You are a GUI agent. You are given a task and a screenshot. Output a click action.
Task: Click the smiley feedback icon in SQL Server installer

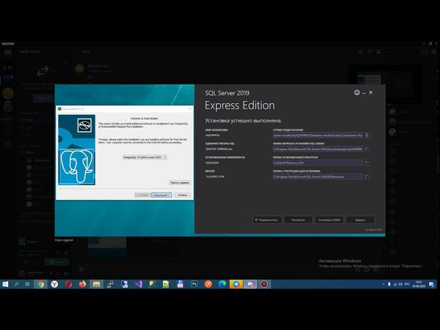(357, 92)
